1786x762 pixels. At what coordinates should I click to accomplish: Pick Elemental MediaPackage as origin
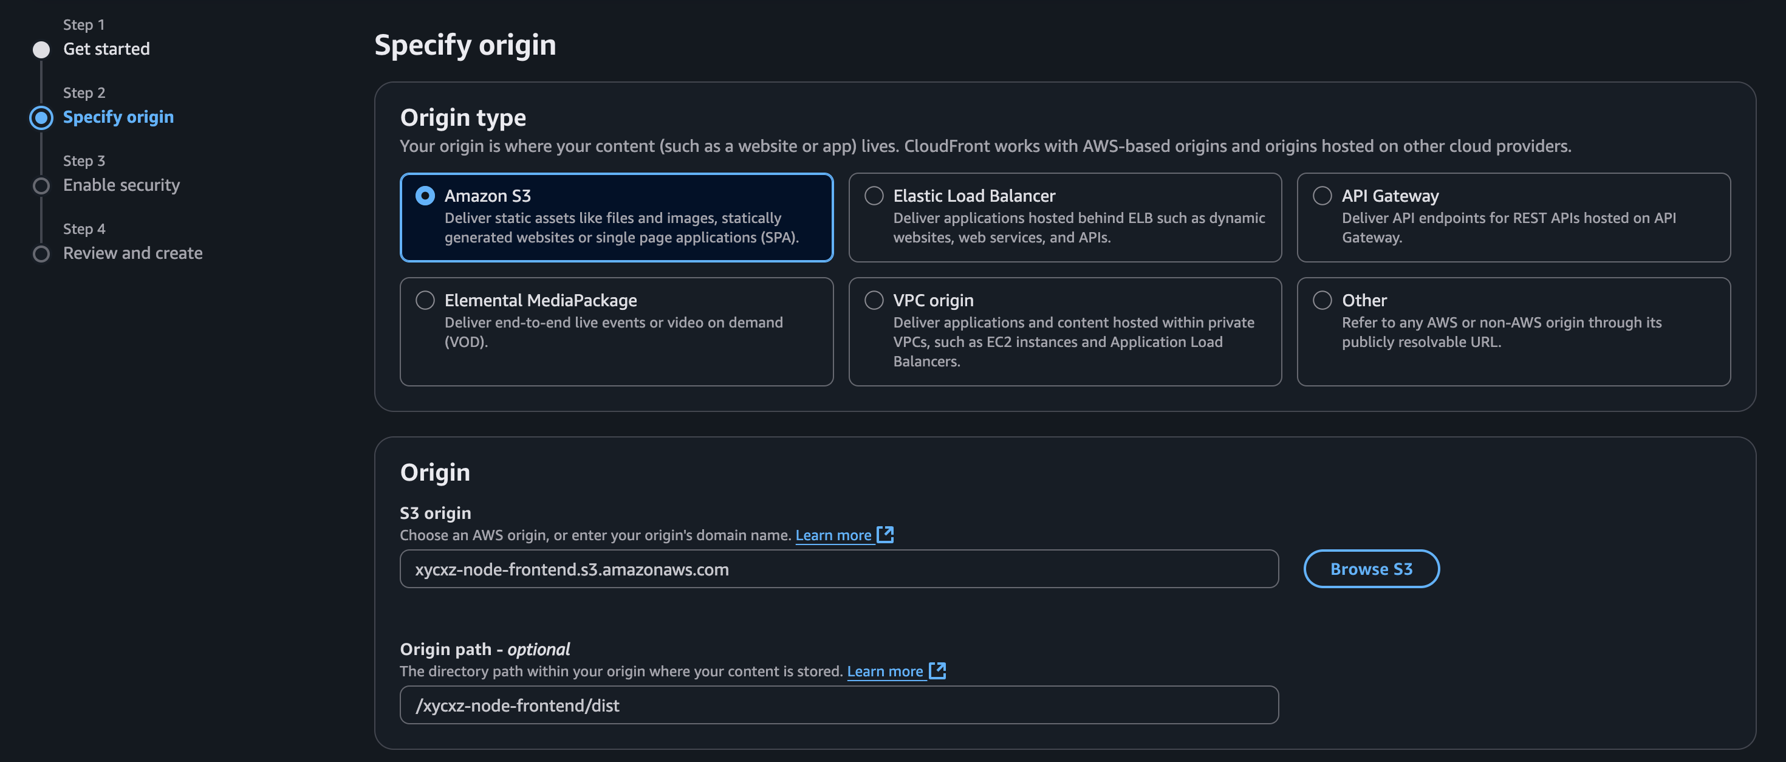(x=425, y=300)
